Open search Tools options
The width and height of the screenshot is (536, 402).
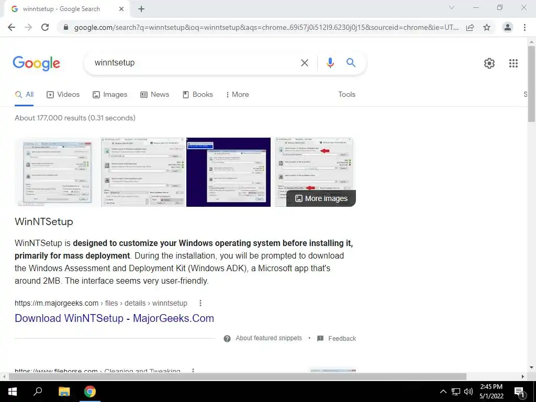(x=347, y=95)
